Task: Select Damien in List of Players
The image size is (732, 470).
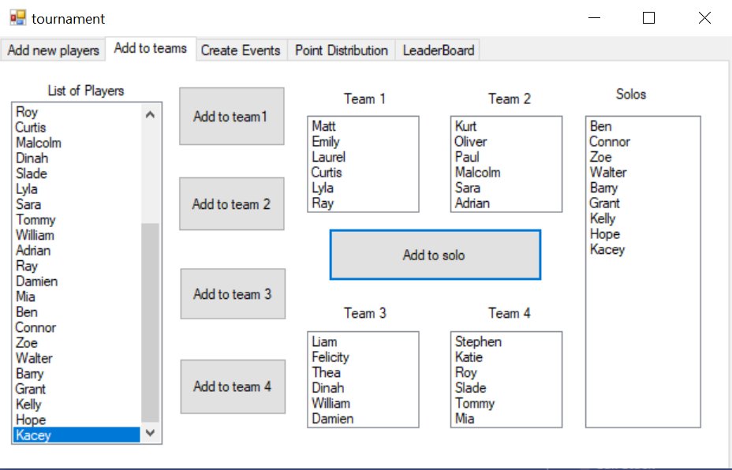Action: click(77, 282)
